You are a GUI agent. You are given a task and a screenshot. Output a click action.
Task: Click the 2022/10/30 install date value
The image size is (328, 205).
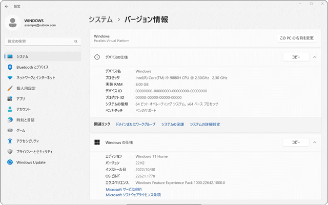tap(146, 170)
